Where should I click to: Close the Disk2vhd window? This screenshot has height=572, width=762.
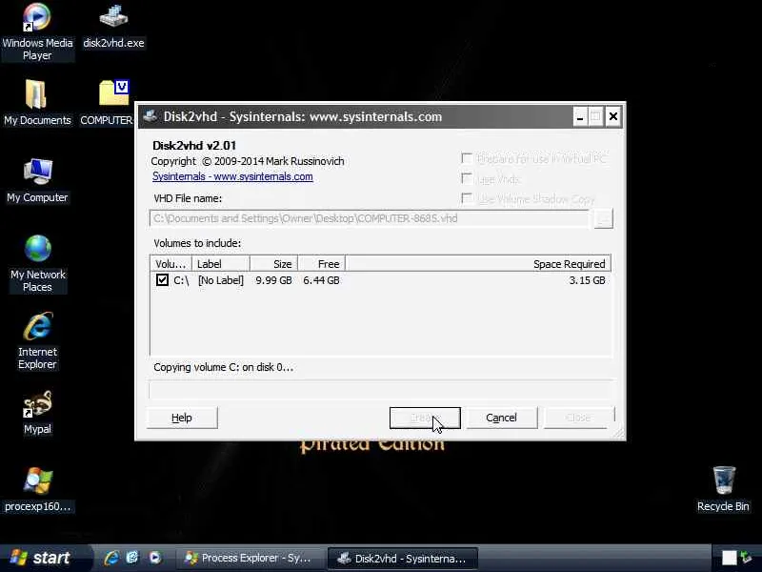click(x=613, y=116)
